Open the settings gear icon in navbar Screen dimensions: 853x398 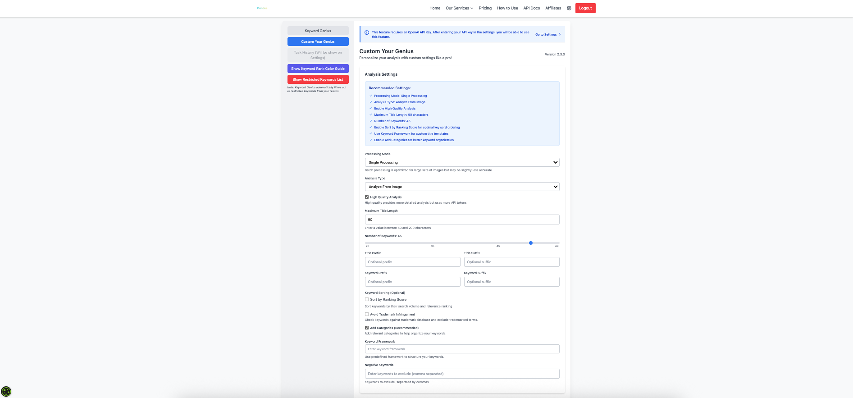[569, 8]
